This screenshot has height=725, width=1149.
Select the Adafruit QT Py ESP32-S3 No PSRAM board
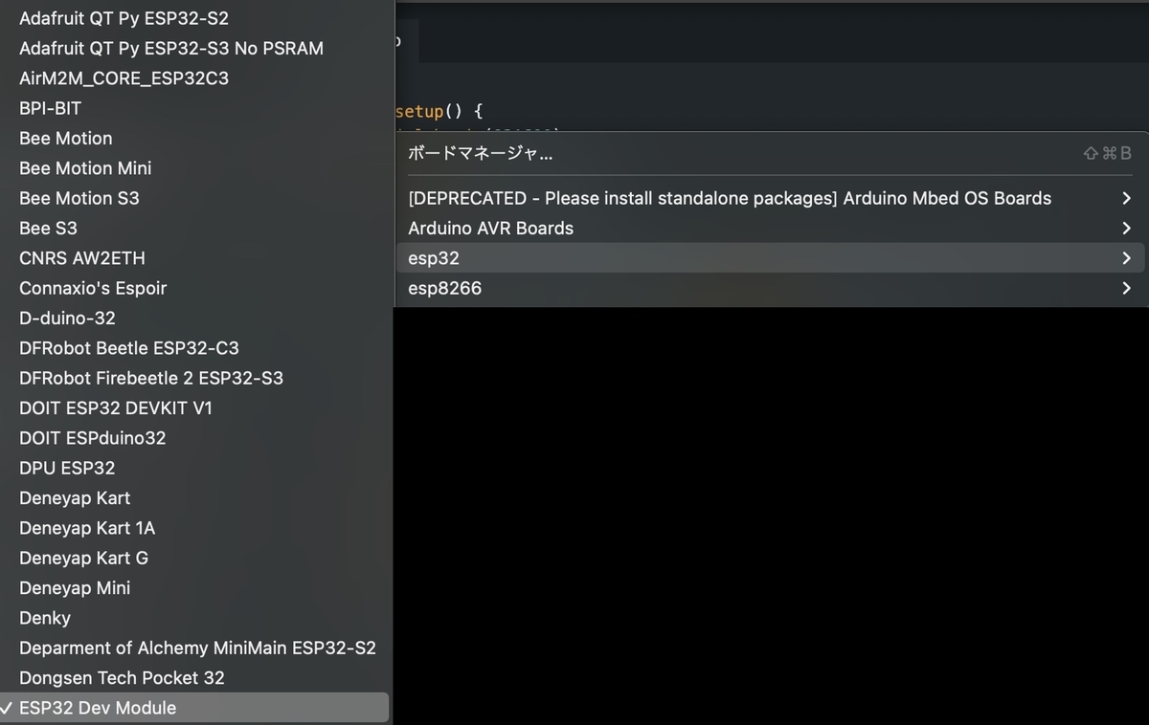click(170, 47)
